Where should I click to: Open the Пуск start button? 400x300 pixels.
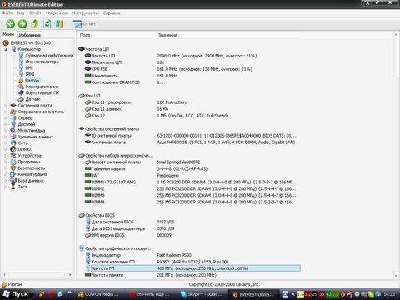[x=17, y=294]
